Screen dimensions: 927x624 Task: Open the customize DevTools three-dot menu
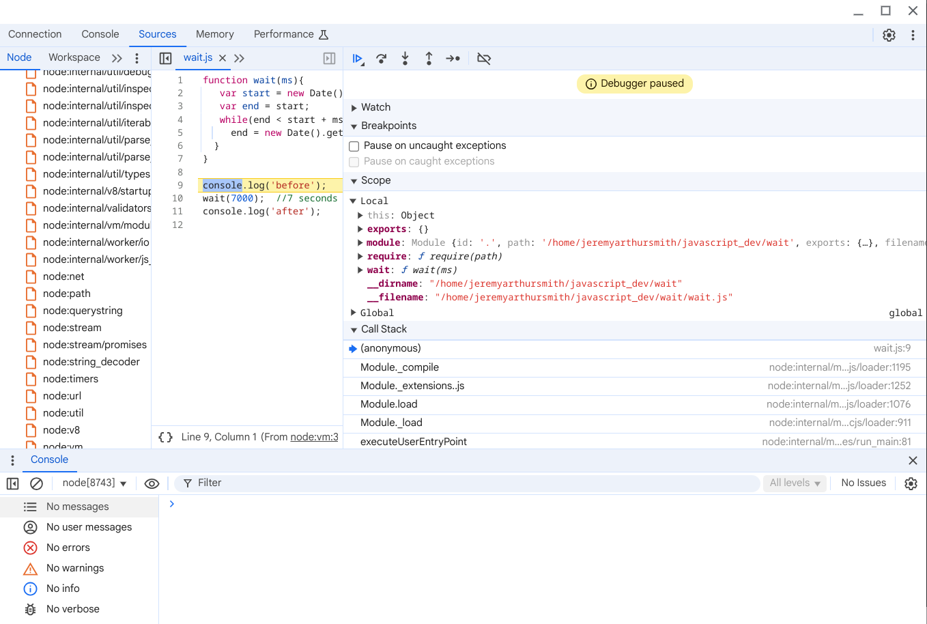(913, 35)
